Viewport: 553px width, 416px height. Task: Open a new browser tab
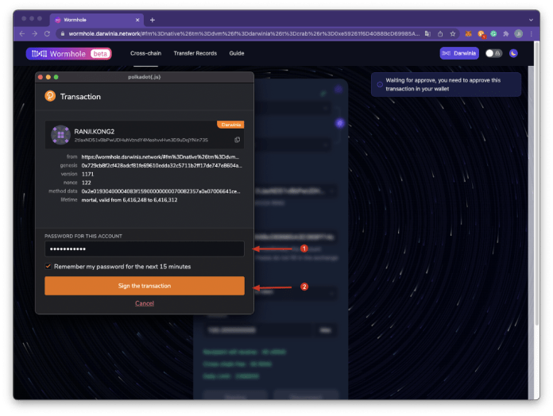coord(153,20)
